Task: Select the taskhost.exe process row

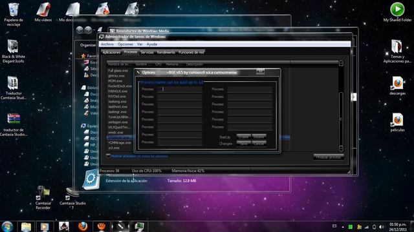Action: pyautogui.click(x=118, y=107)
